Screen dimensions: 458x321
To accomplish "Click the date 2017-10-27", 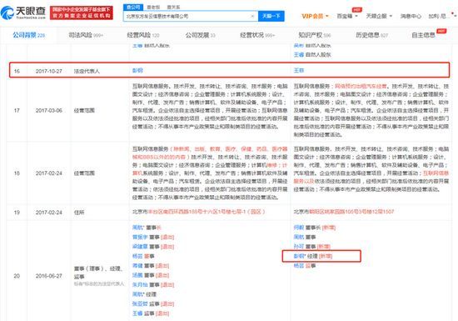I will point(49,71).
